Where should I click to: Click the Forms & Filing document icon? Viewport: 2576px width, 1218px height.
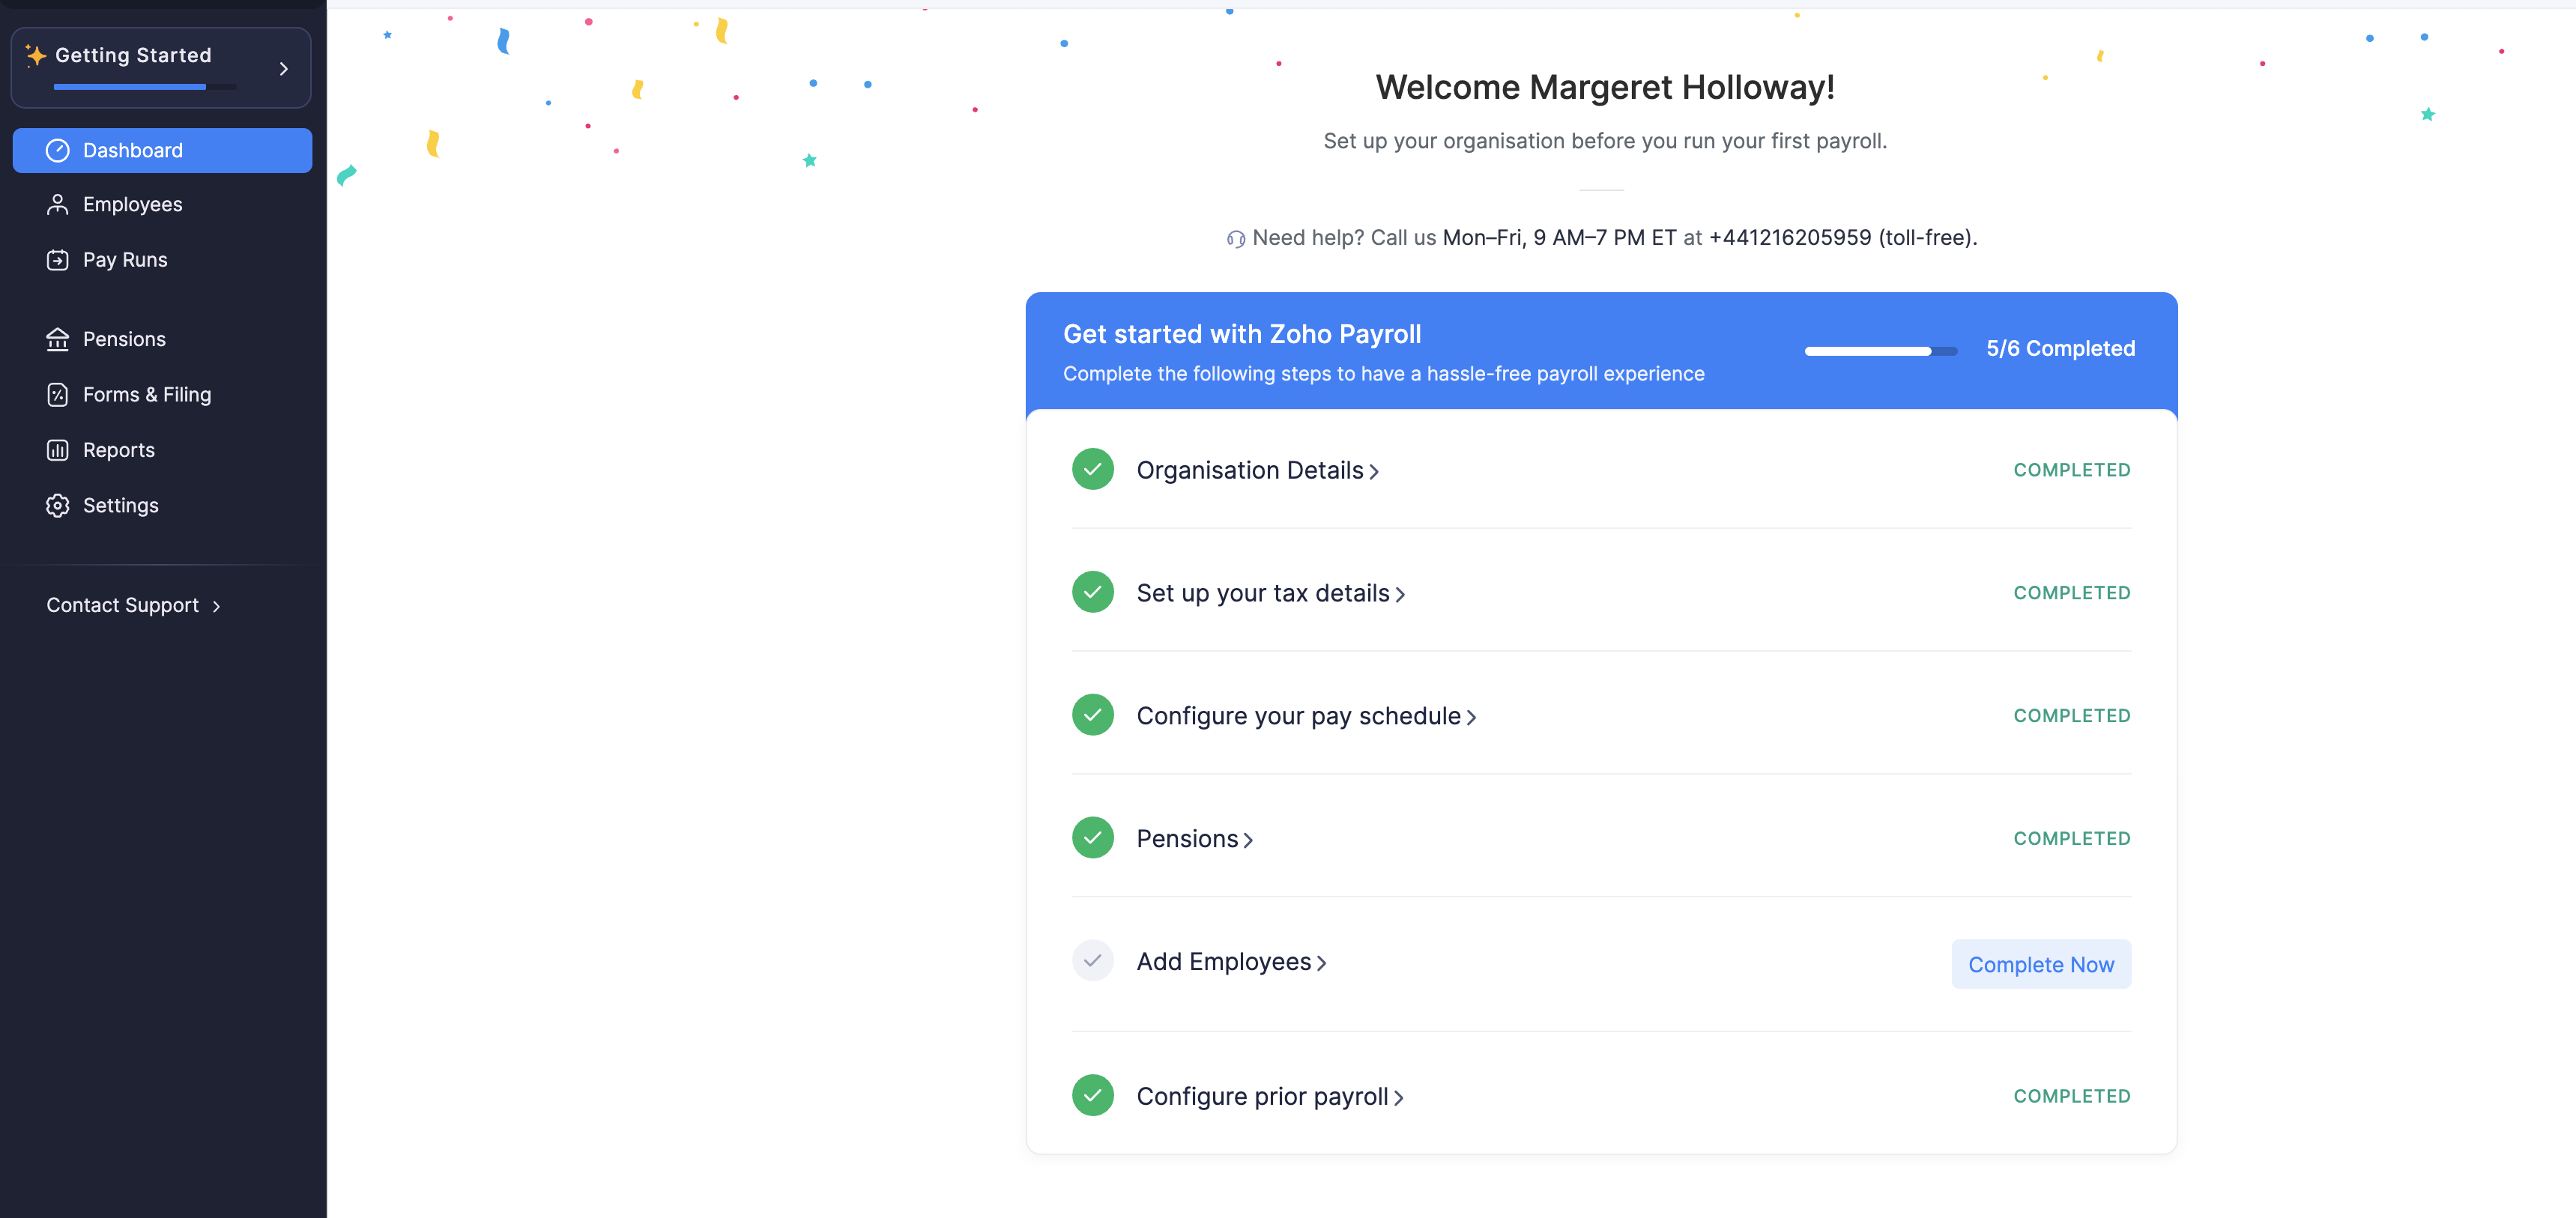(x=58, y=394)
